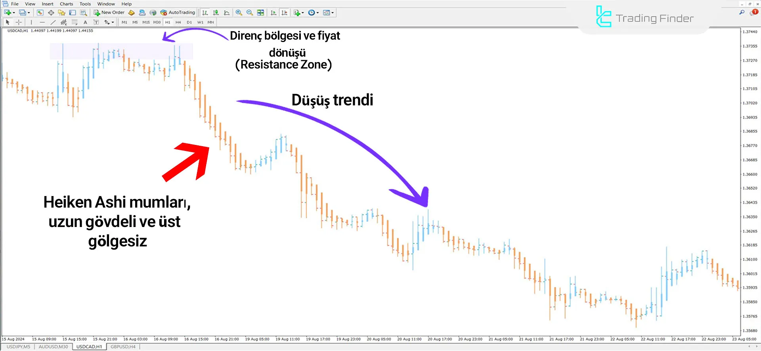Switch to AUDUSD,M30 chart tab

click(x=53, y=347)
